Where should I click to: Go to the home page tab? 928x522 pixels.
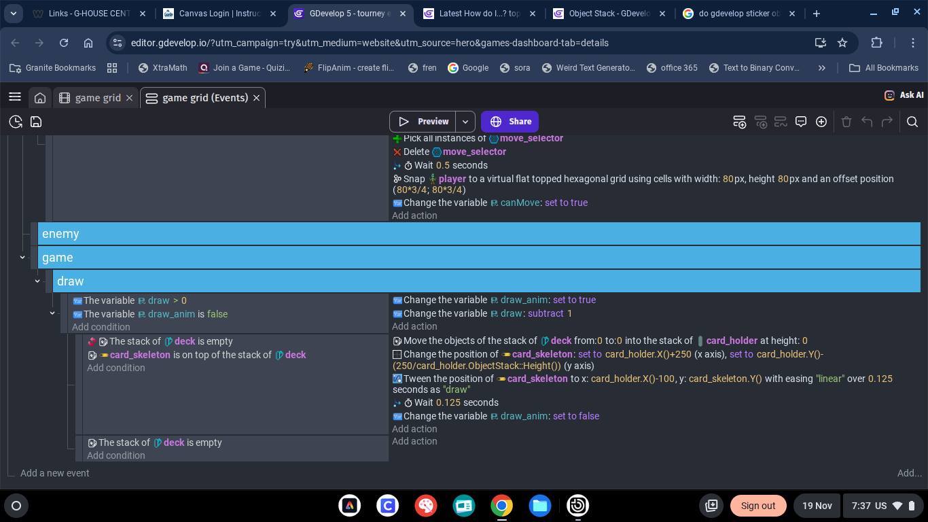click(x=40, y=98)
